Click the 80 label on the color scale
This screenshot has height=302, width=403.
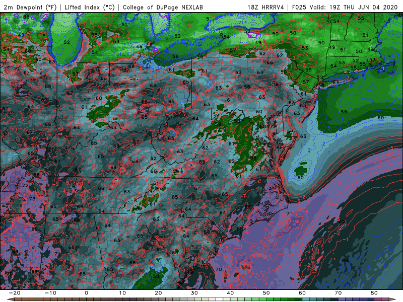[x=374, y=293]
